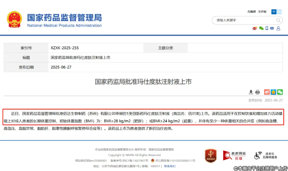Click the mobile phone icon in header

click(x=267, y=28)
